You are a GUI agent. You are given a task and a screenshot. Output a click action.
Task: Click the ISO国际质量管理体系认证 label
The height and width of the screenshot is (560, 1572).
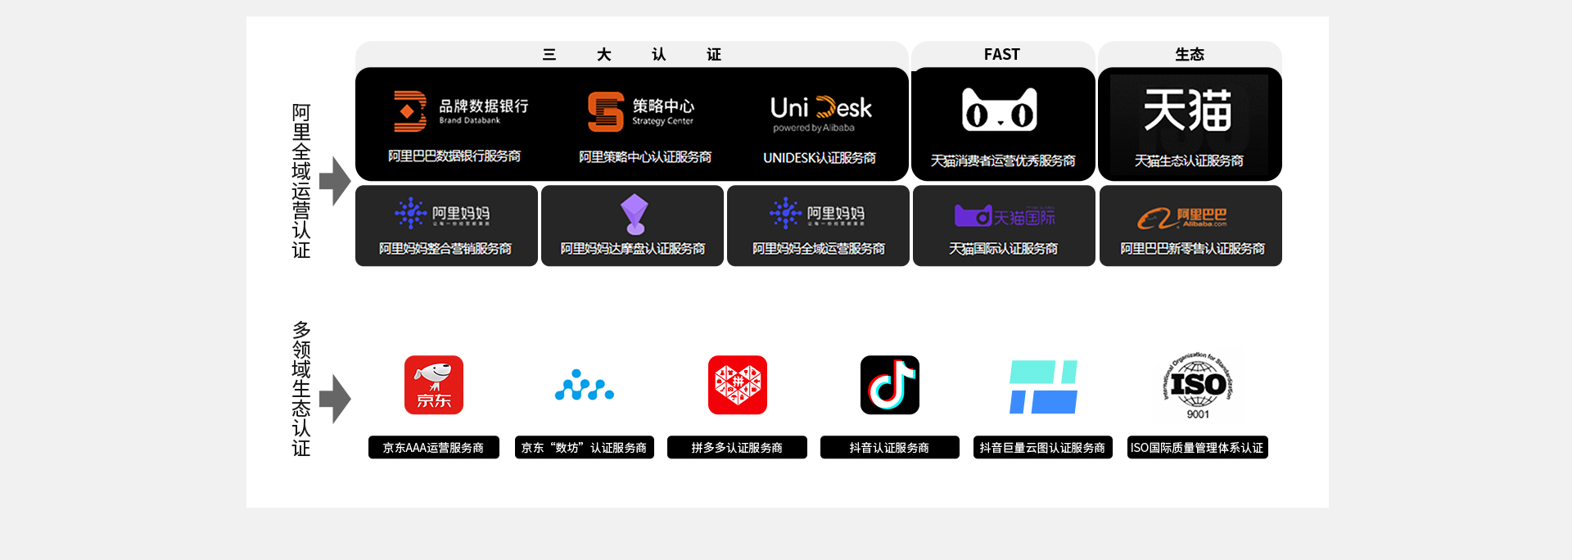click(x=1197, y=448)
